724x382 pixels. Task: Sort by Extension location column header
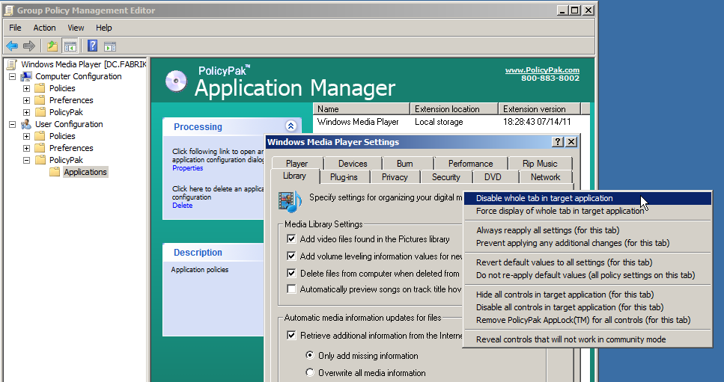pos(454,109)
